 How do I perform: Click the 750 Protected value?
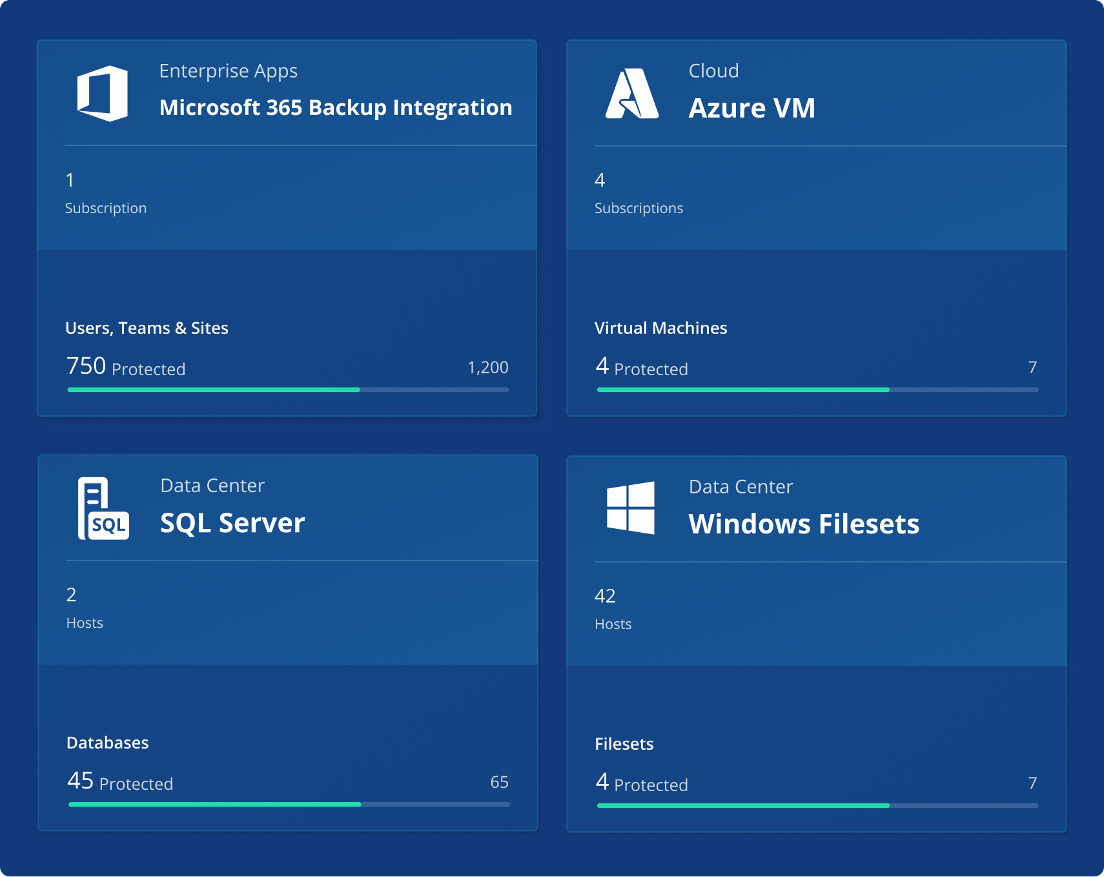pos(126,367)
